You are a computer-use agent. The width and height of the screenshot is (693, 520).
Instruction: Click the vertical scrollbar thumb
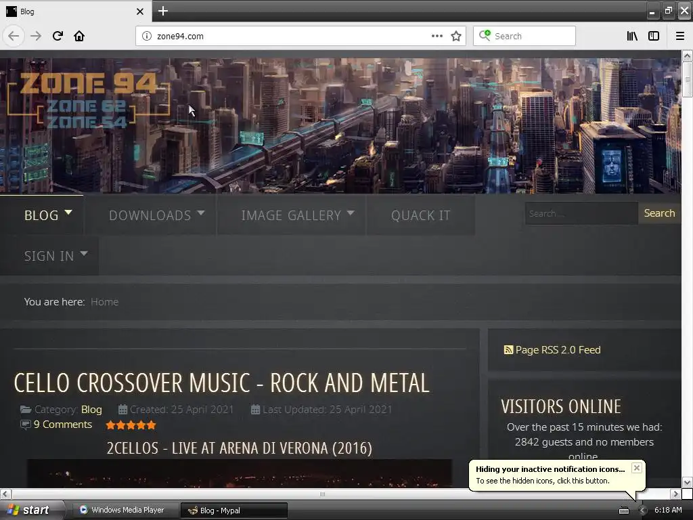tap(687, 80)
